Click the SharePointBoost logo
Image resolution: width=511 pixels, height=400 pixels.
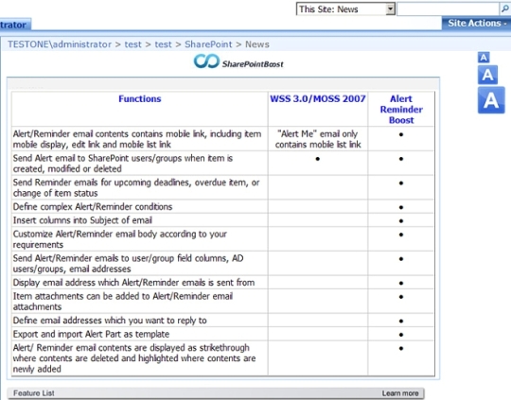click(238, 61)
